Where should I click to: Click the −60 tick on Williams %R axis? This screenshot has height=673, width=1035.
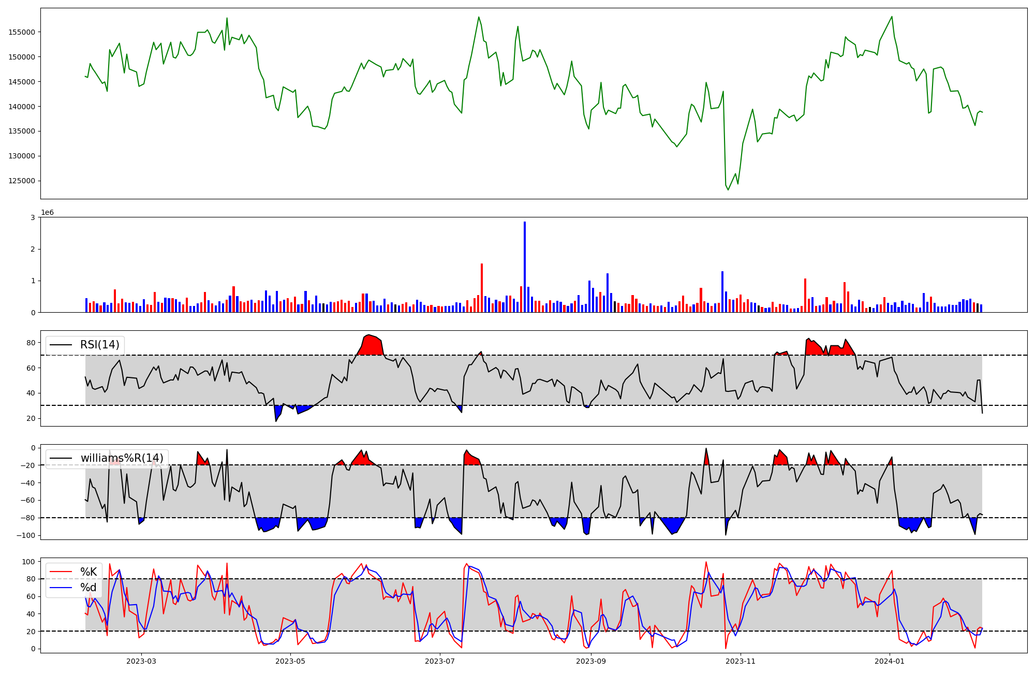point(27,501)
